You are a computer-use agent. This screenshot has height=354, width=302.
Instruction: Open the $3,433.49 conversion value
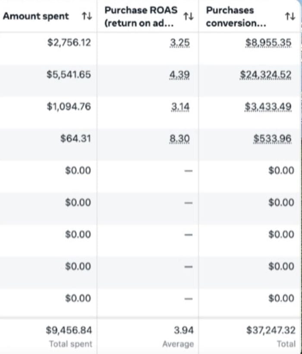(268, 107)
